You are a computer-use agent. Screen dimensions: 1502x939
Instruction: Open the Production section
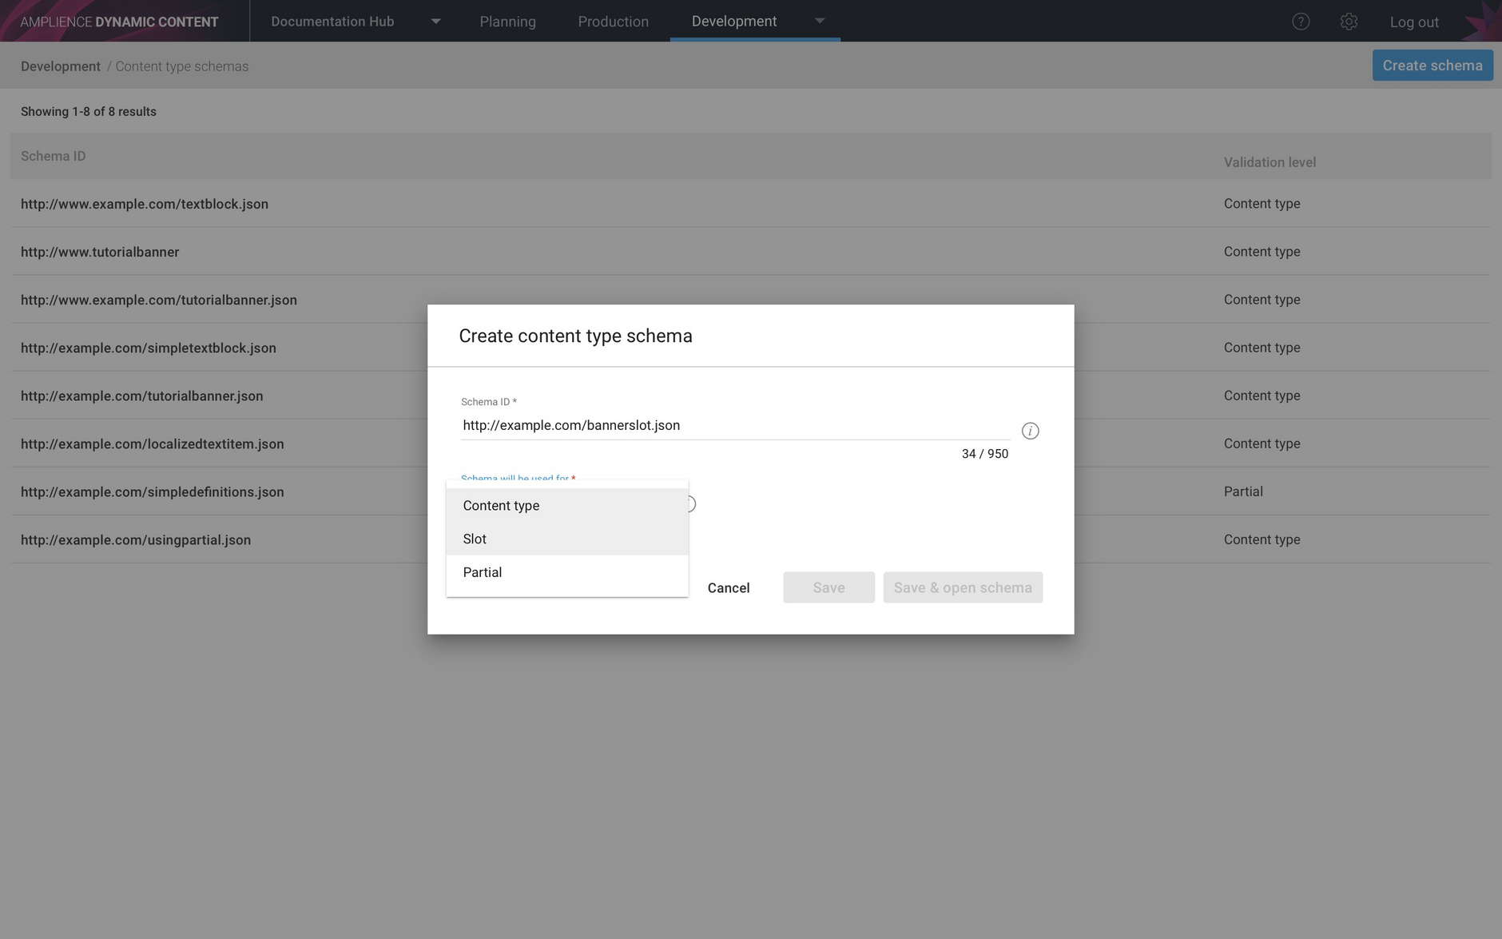614,21
